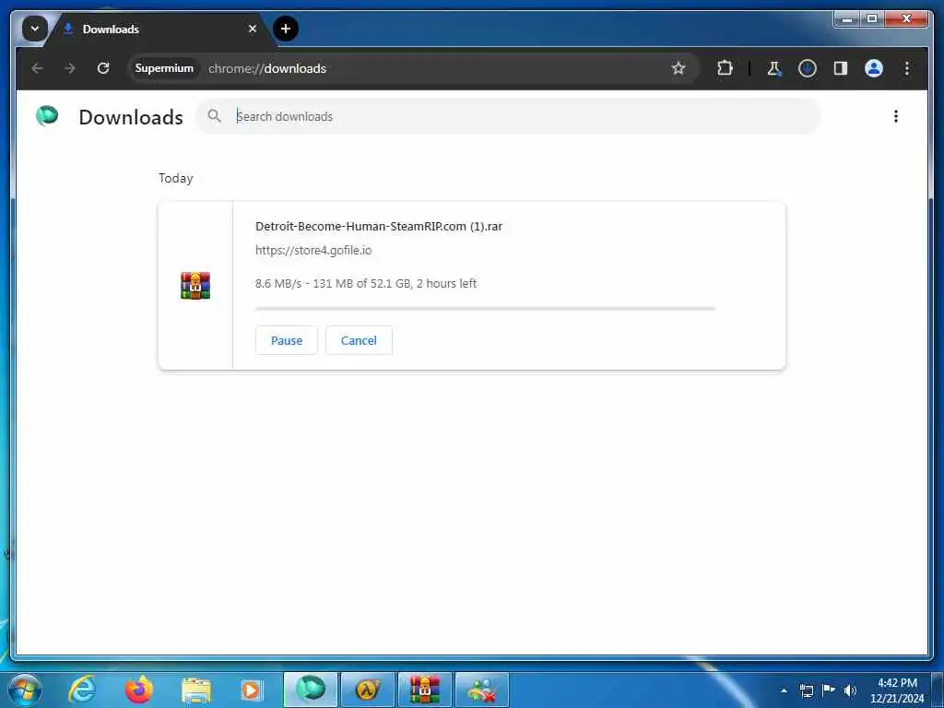Viewport: 944px width, 708px height.
Task: Click the Supermium logo beside Downloads heading
Action: 47,115
